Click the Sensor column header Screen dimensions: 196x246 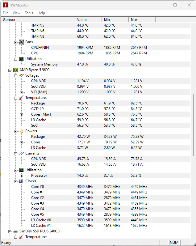pyautogui.click(x=38, y=19)
